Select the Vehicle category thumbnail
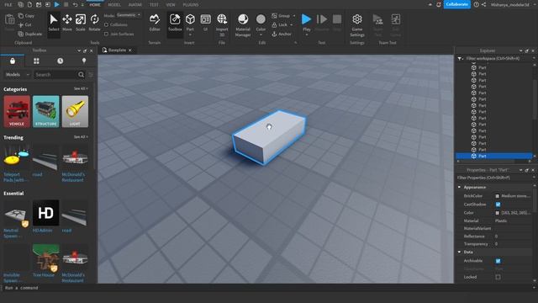The height and width of the screenshot is (303, 538). pyautogui.click(x=17, y=112)
